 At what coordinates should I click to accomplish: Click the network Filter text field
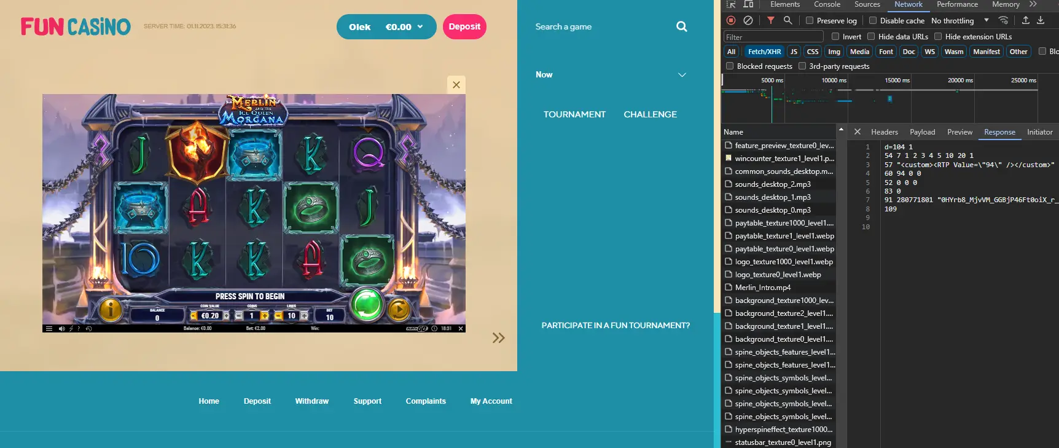tap(773, 37)
